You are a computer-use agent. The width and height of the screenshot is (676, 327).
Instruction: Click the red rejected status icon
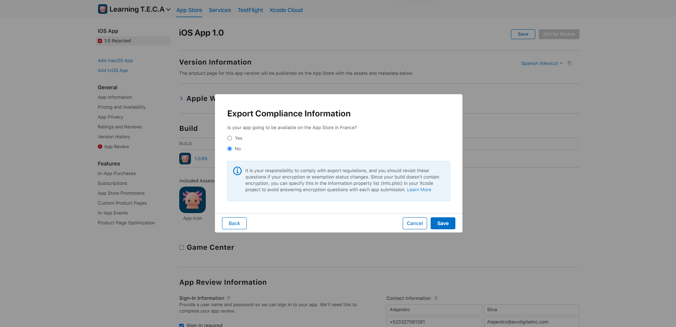click(x=100, y=41)
